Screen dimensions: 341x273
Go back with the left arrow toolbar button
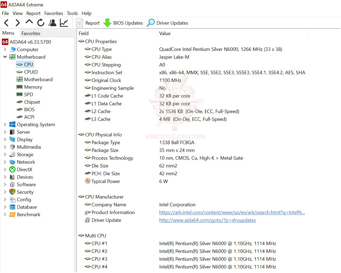(x=7, y=23)
